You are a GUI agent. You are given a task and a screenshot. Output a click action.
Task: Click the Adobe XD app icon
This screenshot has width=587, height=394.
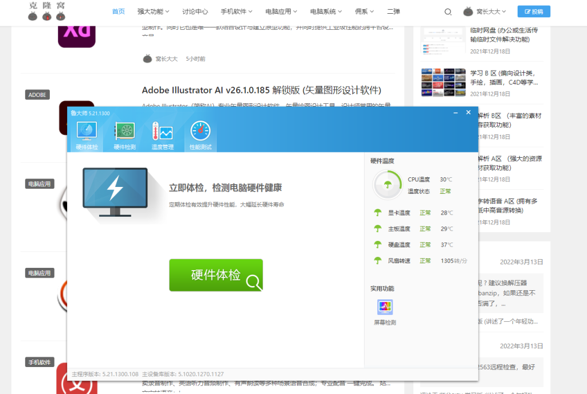(77, 36)
